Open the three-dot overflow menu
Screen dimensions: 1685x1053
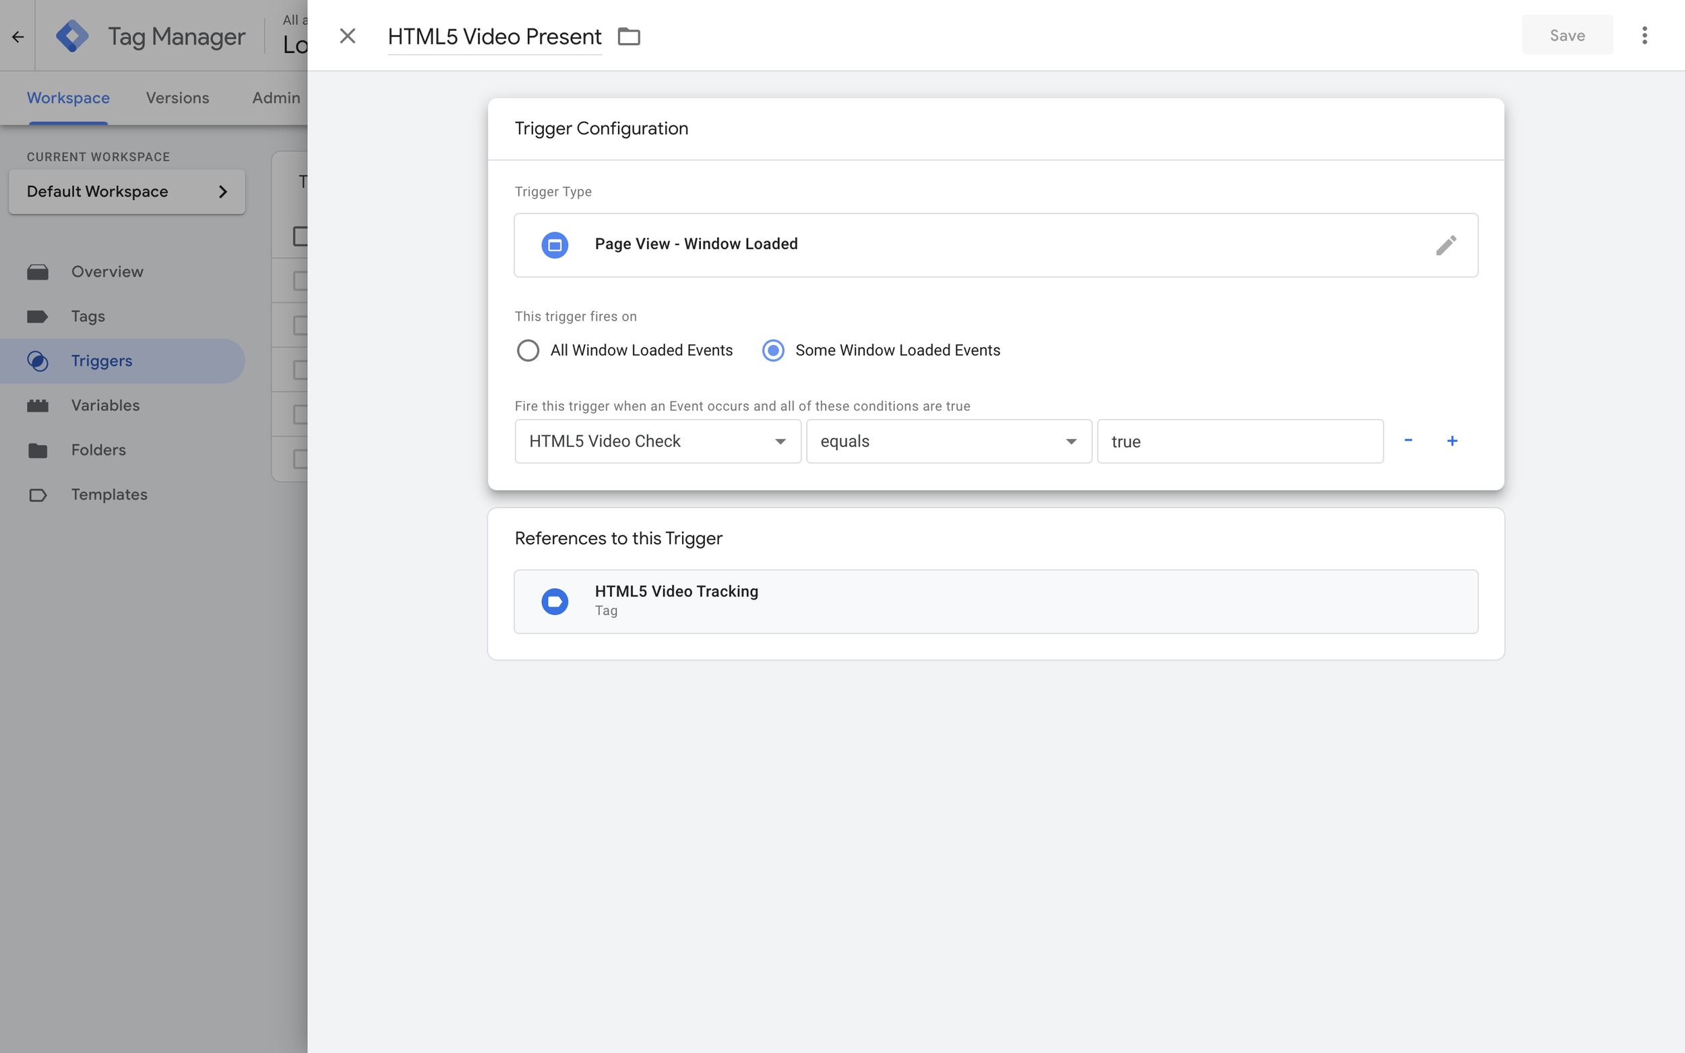(x=1645, y=36)
